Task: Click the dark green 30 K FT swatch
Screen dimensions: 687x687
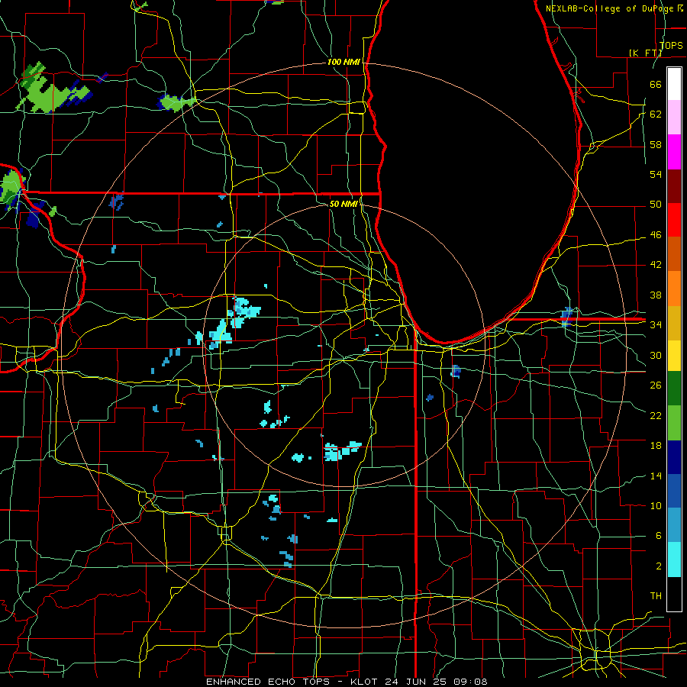Action: coord(674,389)
